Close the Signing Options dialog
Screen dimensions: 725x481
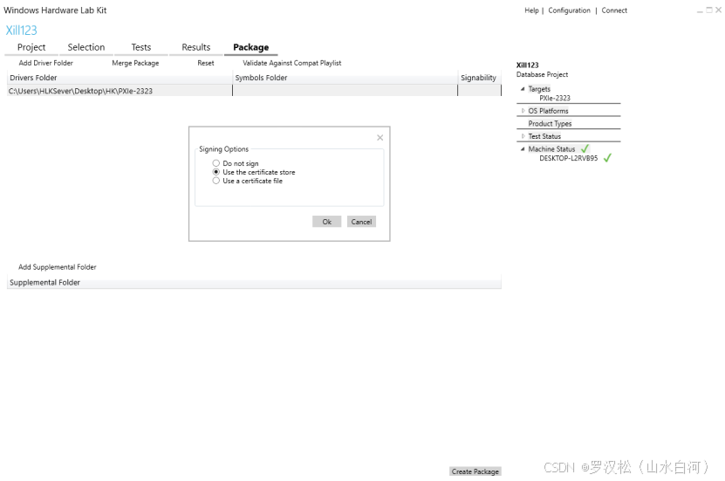pyautogui.click(x=380, y=137)
